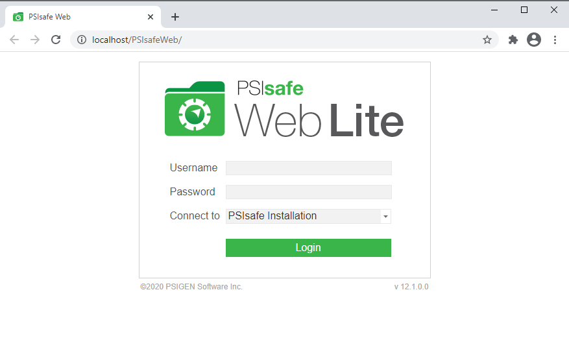
Task: Minimize the browser window
Action: [x=494, y=10]
